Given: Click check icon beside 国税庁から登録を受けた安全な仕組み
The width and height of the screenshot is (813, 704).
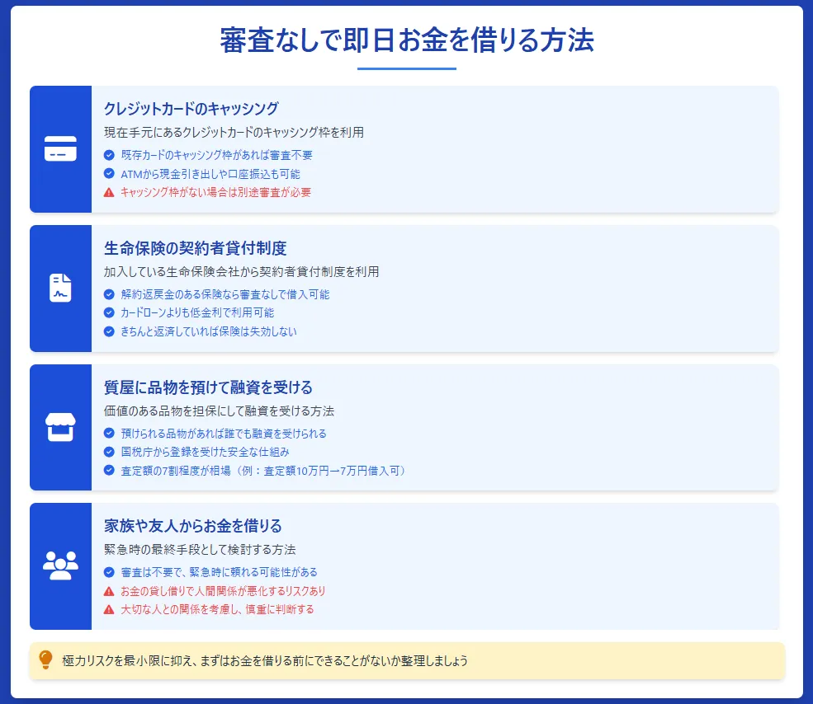Looking at the screenshot, I should (x=109, y=452).
